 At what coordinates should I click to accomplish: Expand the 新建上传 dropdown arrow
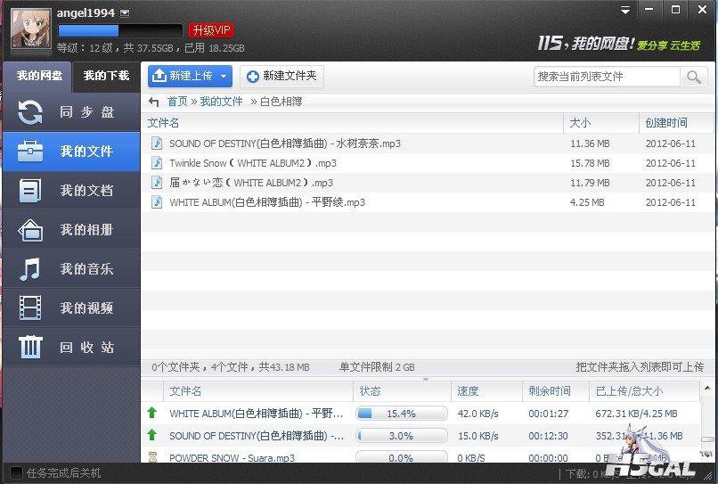pos(224,77)
